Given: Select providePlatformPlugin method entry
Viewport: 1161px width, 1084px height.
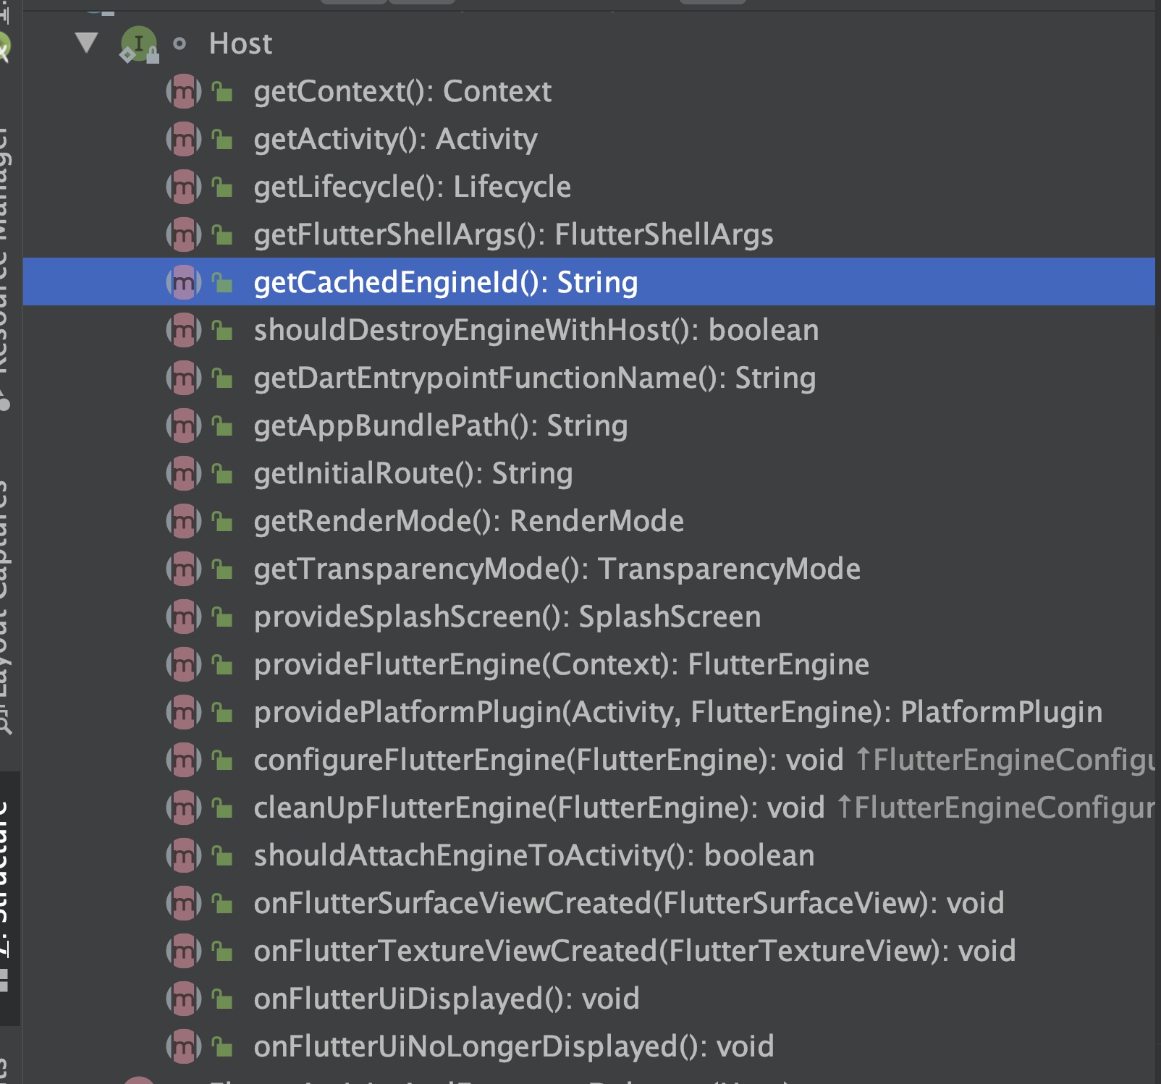Looking at the screenshot, I should pyautogui.click(x=677, y=713).
